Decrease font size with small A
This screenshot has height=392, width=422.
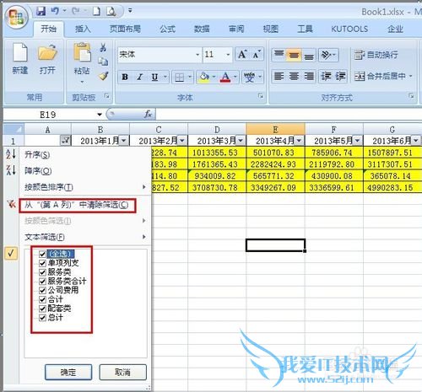pos(257,54)
